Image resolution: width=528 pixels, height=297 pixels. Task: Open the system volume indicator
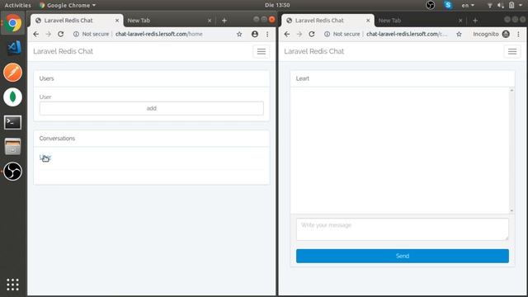(x=501, y=5)
